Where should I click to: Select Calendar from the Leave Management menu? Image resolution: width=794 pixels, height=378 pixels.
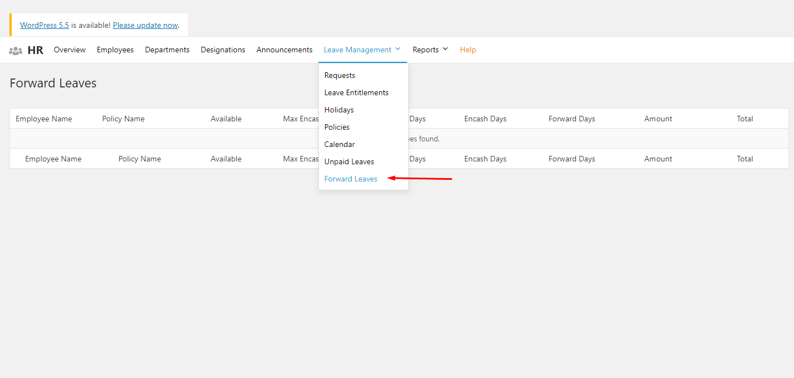coord(339,144)
